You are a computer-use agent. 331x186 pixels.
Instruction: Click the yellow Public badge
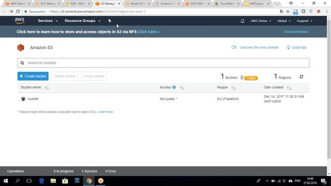coord(251,78)
